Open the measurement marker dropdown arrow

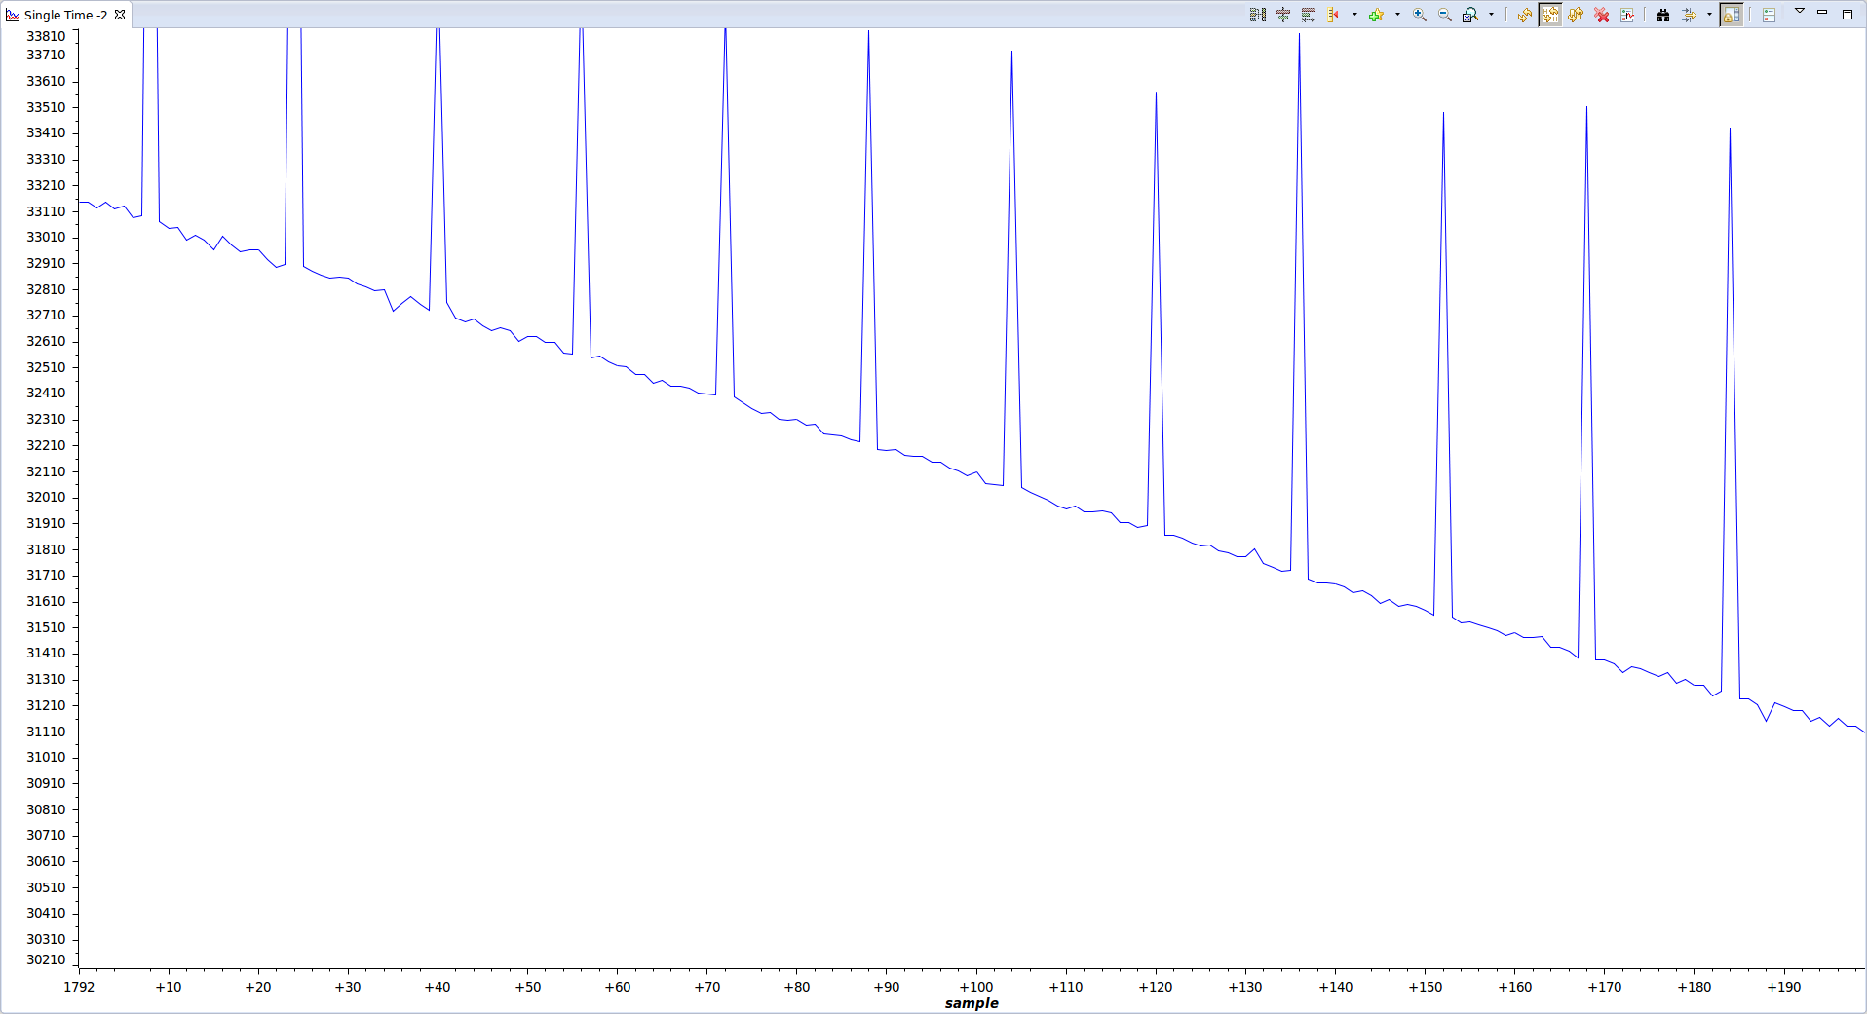[x=1354, y=15]
